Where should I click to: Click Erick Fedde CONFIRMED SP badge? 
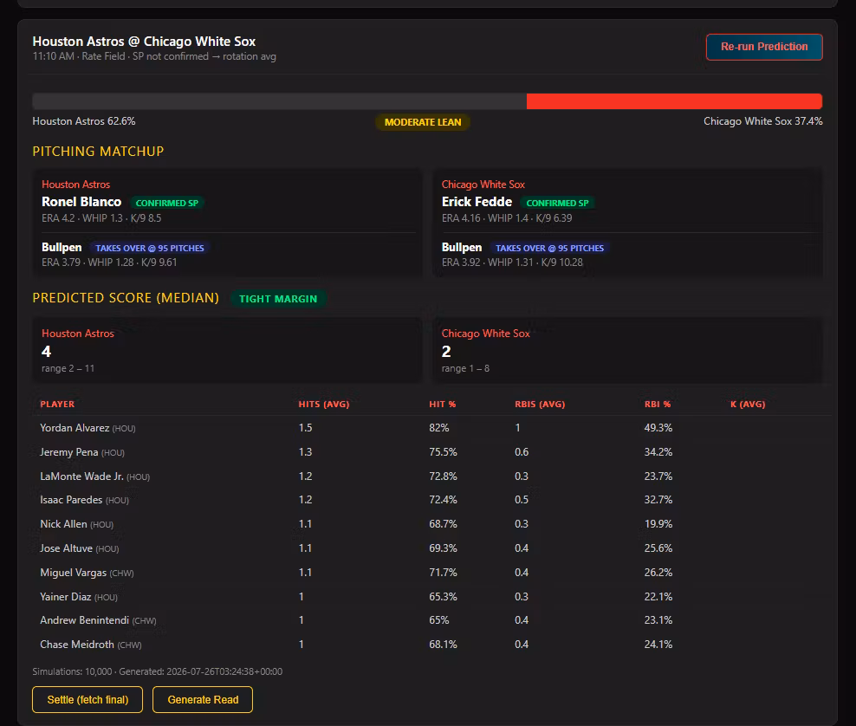pyautogui.click(x=557, y=203)
